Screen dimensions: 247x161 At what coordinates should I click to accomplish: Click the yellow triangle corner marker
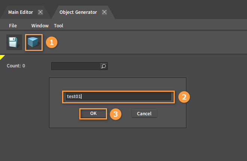[2, 57]
